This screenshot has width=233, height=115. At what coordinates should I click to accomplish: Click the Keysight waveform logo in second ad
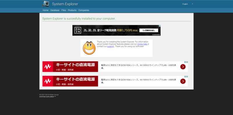(x=48, y=81)
